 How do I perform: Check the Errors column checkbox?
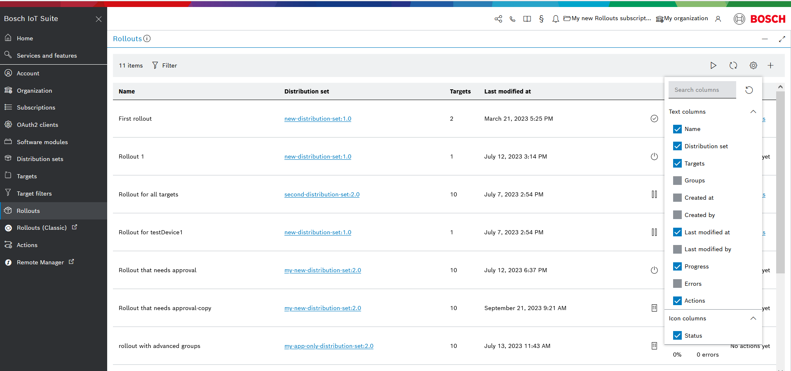tap(677, 284)
